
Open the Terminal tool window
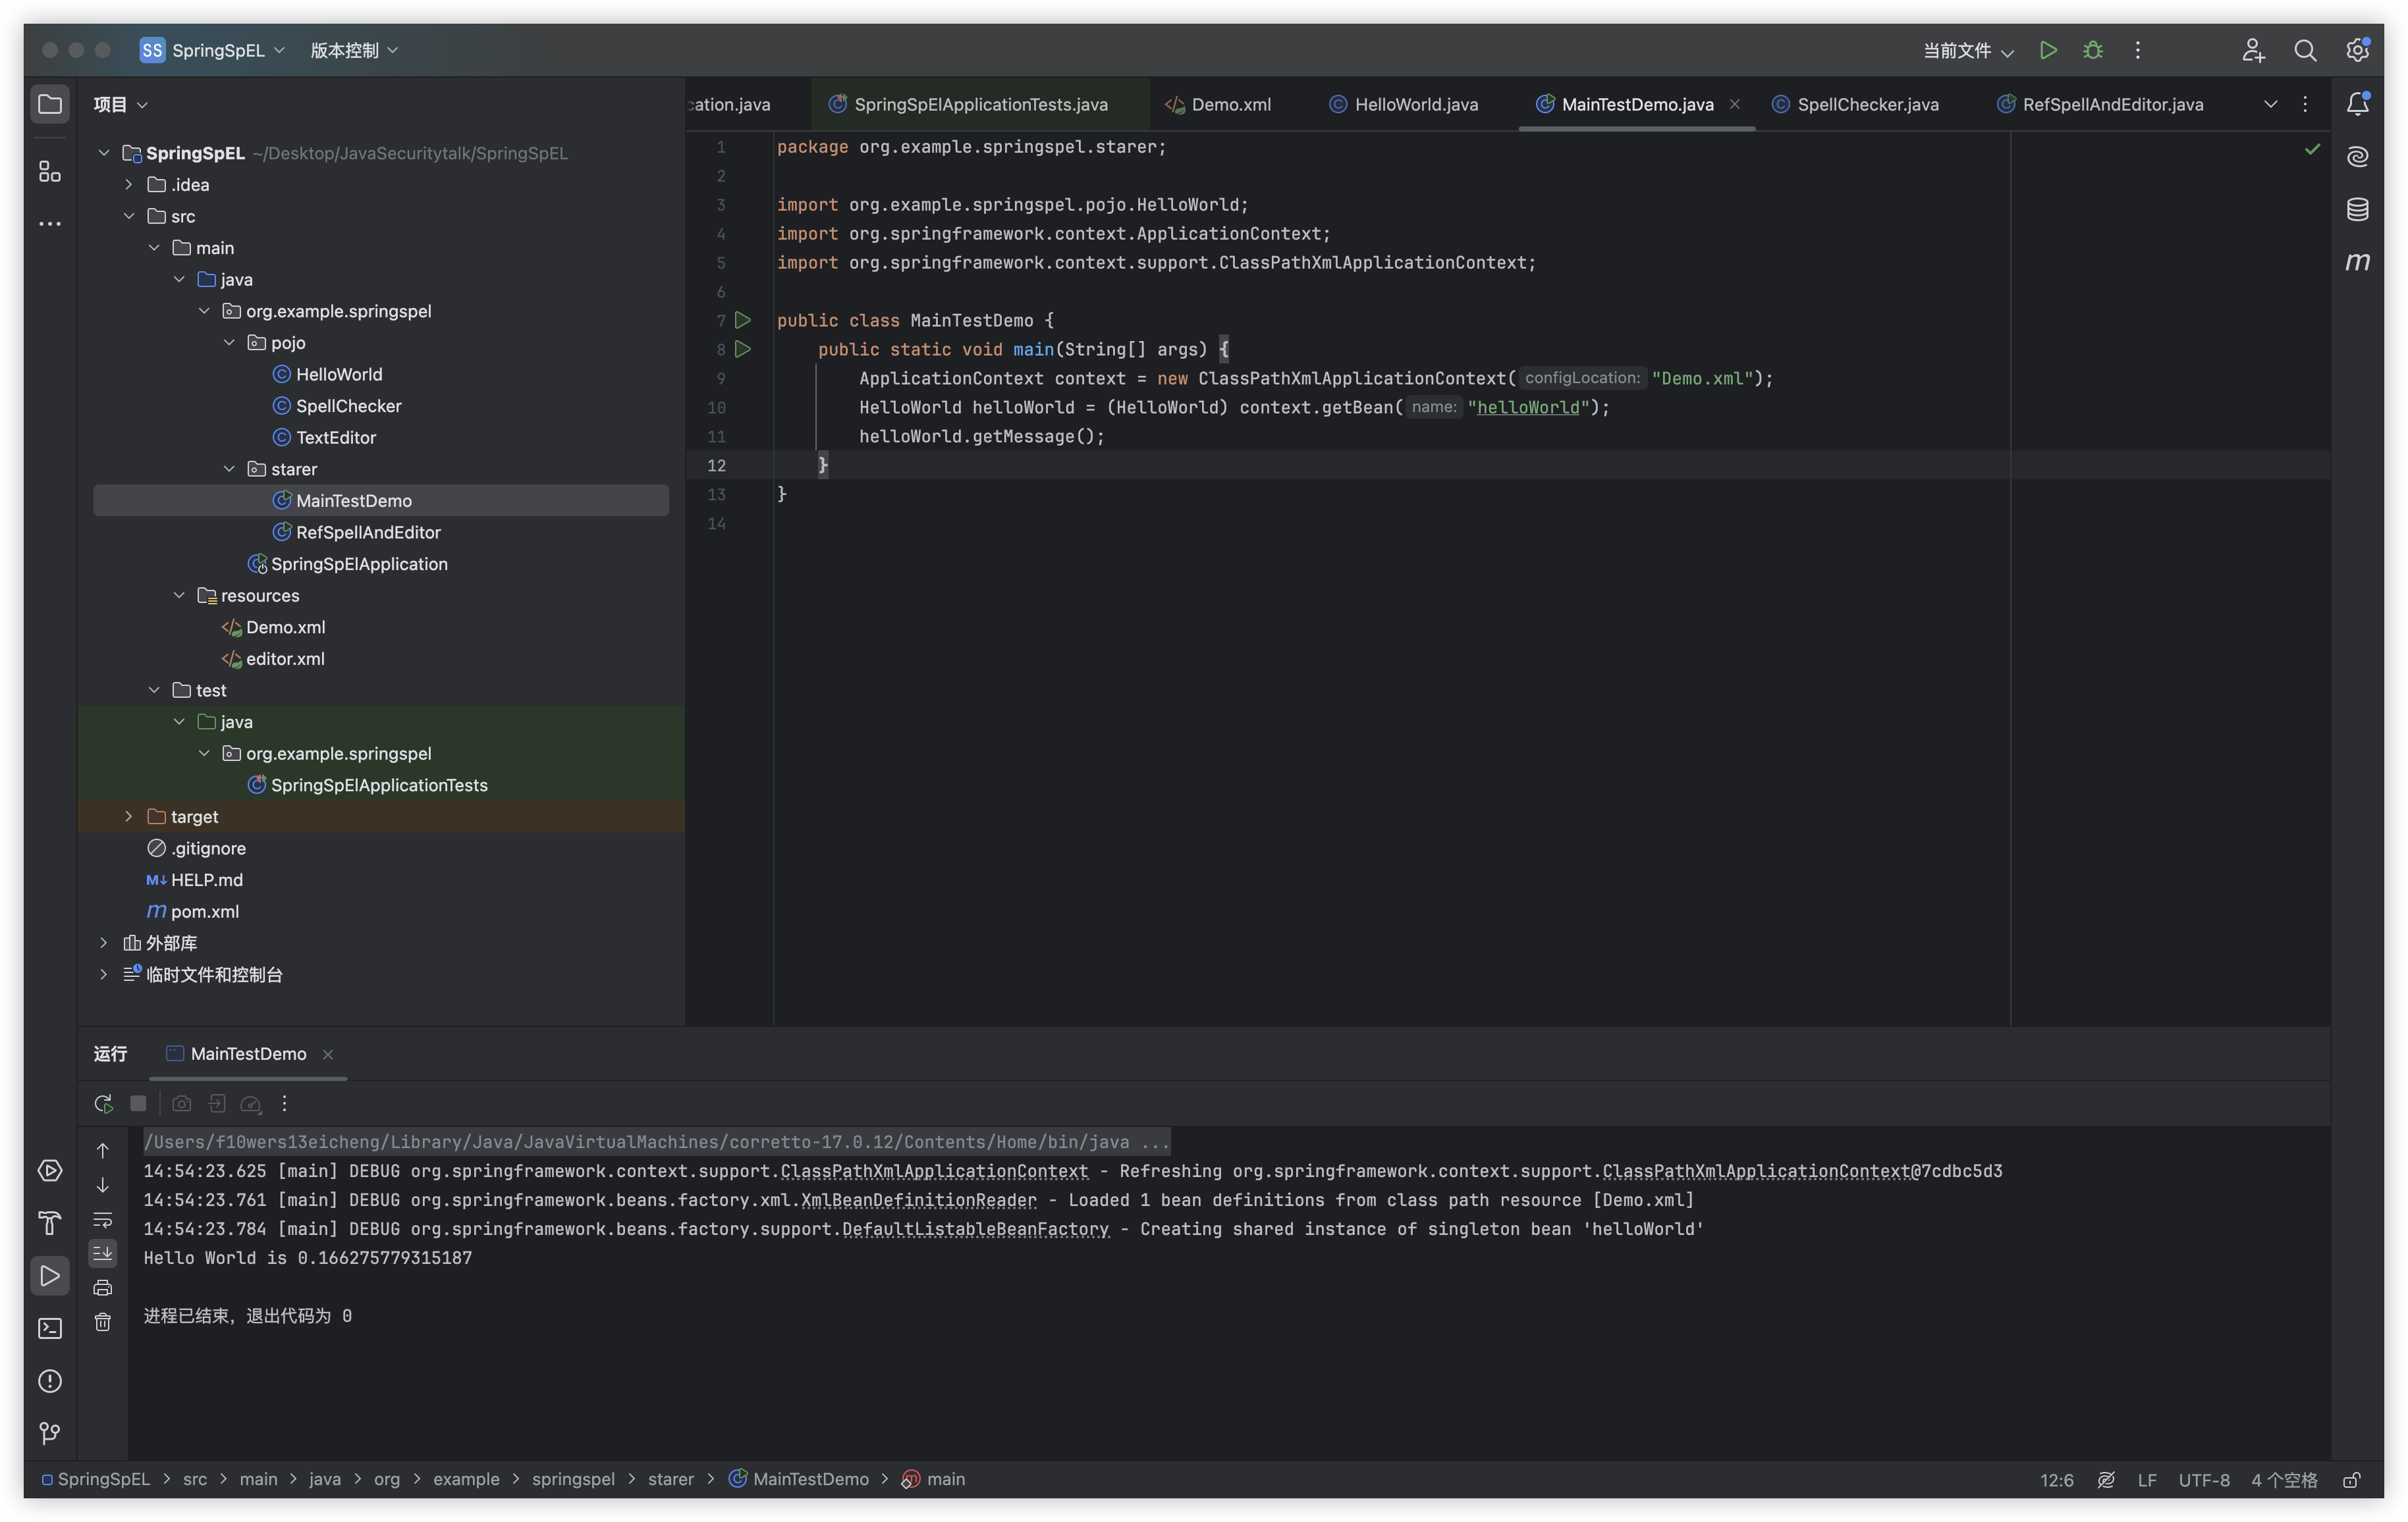pyautogui.click(x=49, y=1328)
